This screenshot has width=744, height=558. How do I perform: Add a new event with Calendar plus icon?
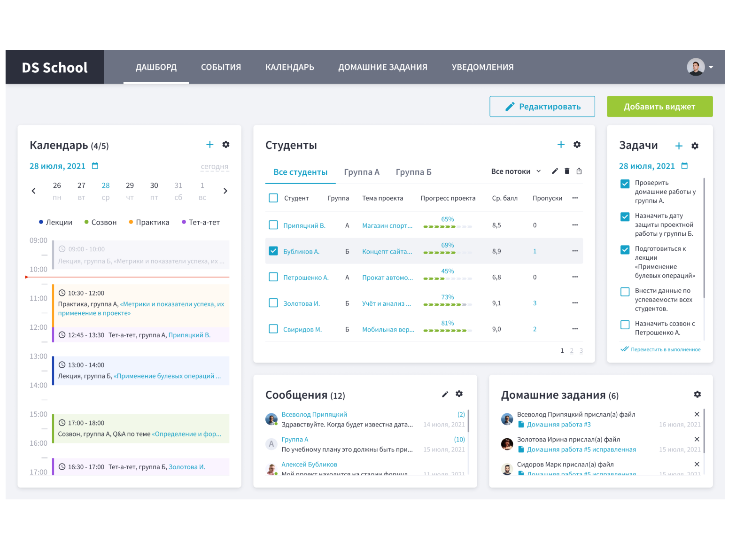tap(209, 145)
